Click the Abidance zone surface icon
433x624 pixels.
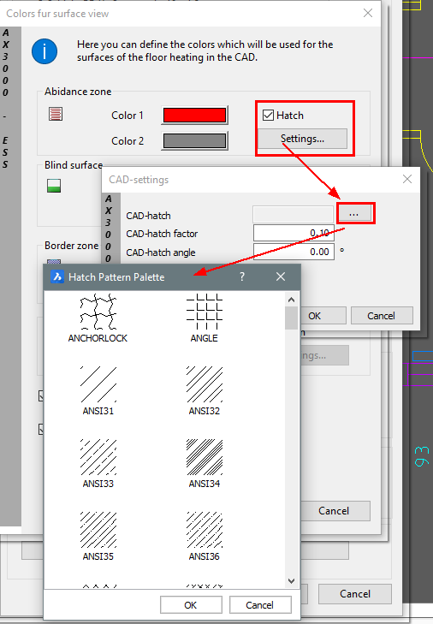click(56, 114)
